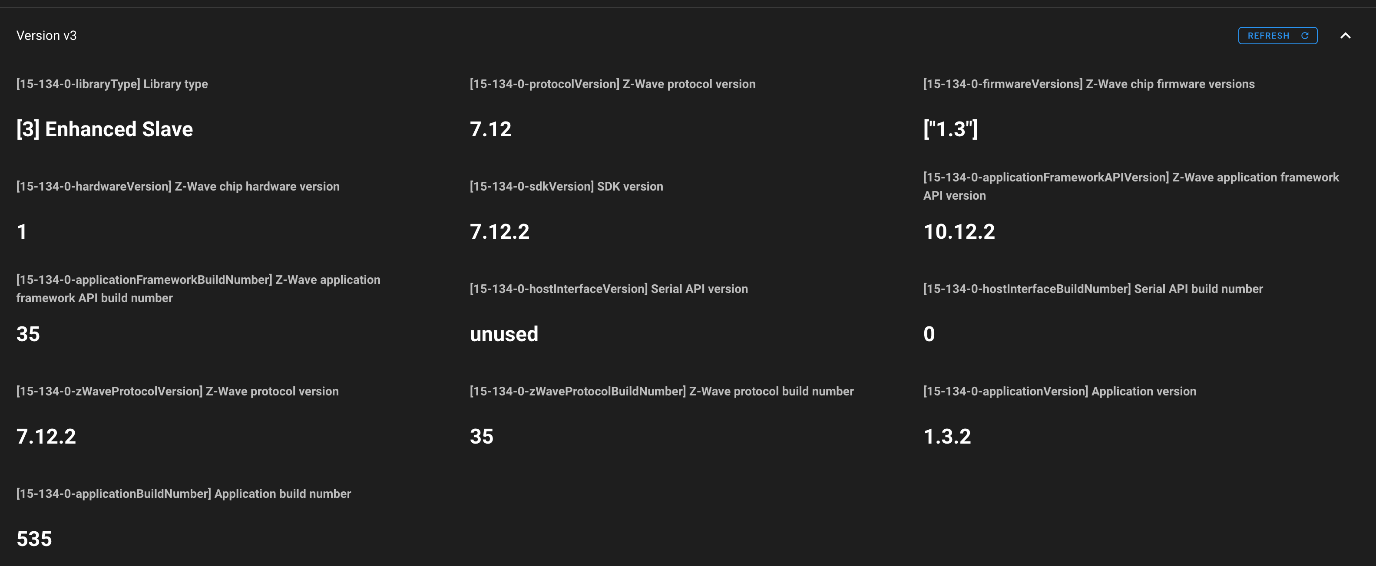Select the SDK version value 7.12.2

500,231
